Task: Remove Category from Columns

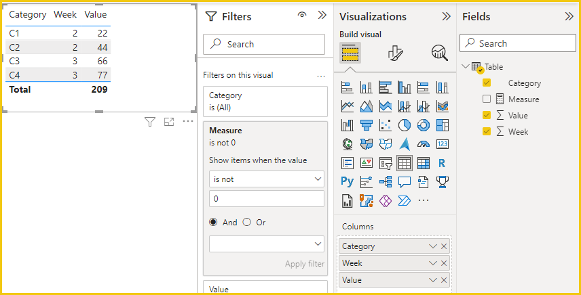Action: click(443, 246)
